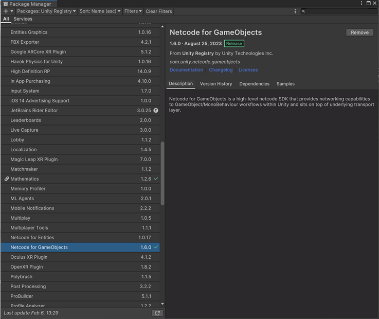Open the Filters dropdown
379x319 pixels.
tap(133, 11)
